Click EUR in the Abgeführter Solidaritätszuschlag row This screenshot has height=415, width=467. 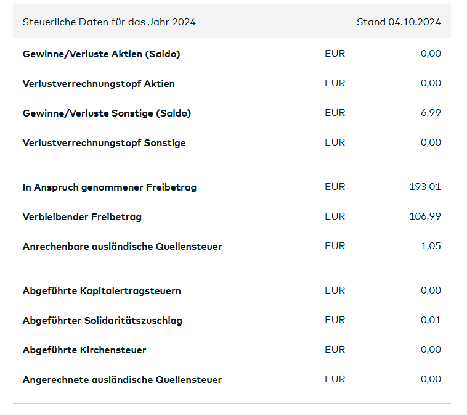(335, 320)
